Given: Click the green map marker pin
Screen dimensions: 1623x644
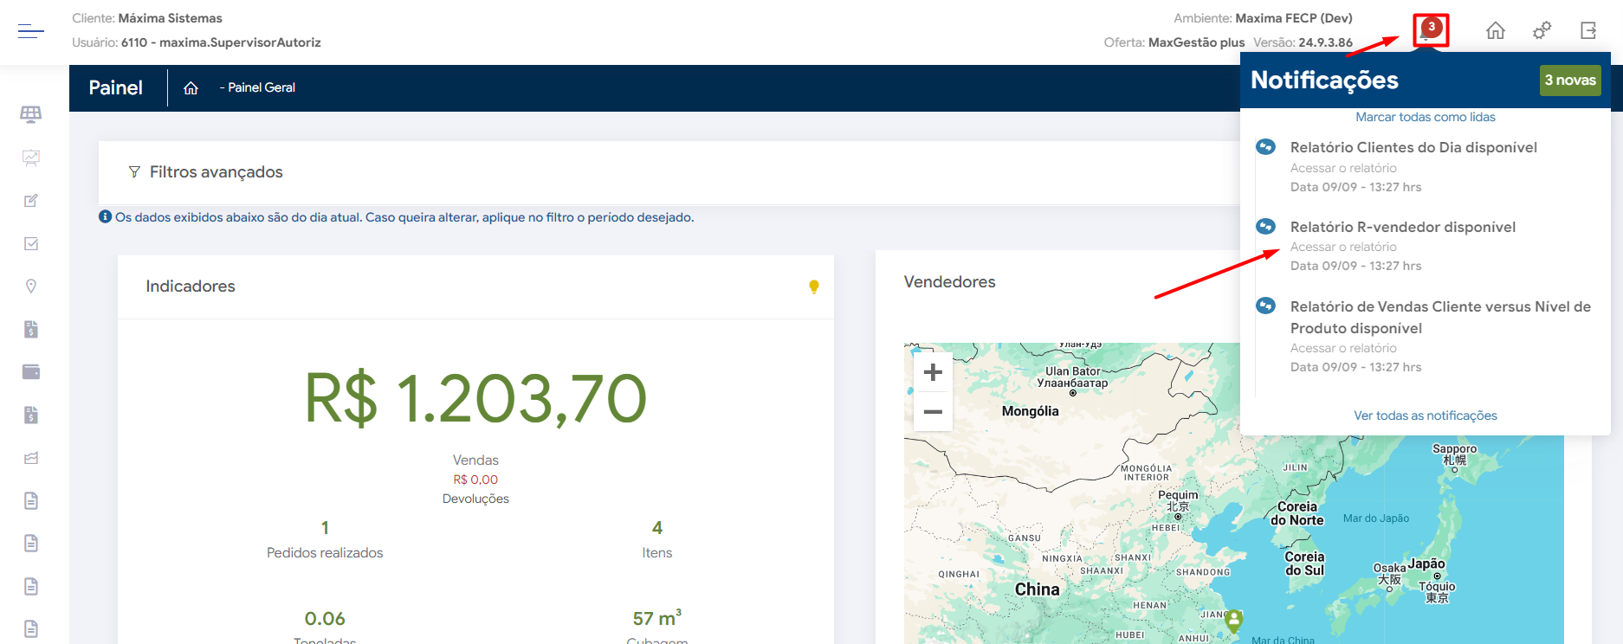Looking at the screenshot, I should click(x=1234, y=619).
